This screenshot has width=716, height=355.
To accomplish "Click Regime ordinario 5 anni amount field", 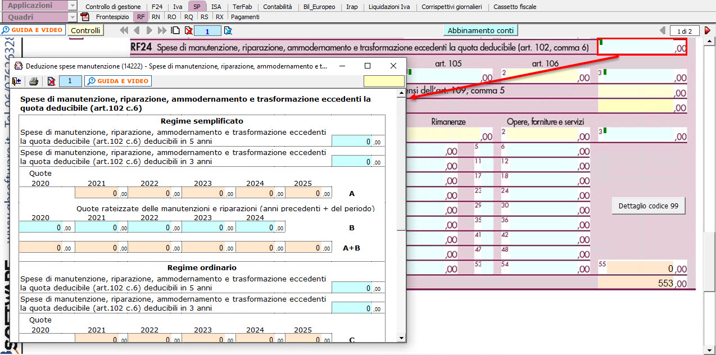I will (x=358, y=288).
